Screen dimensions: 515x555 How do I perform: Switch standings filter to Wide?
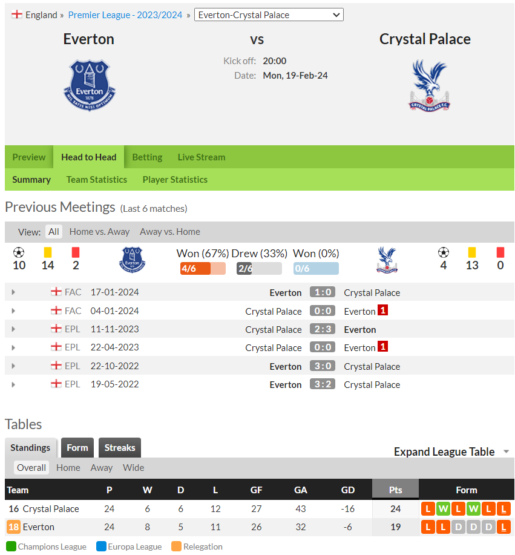click(x=133, y=468)
